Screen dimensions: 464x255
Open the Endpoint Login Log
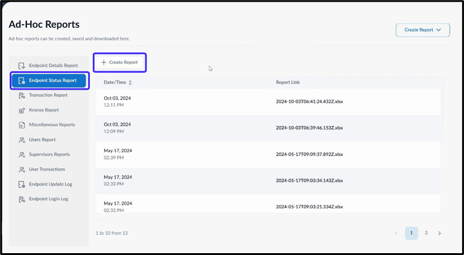49,199
